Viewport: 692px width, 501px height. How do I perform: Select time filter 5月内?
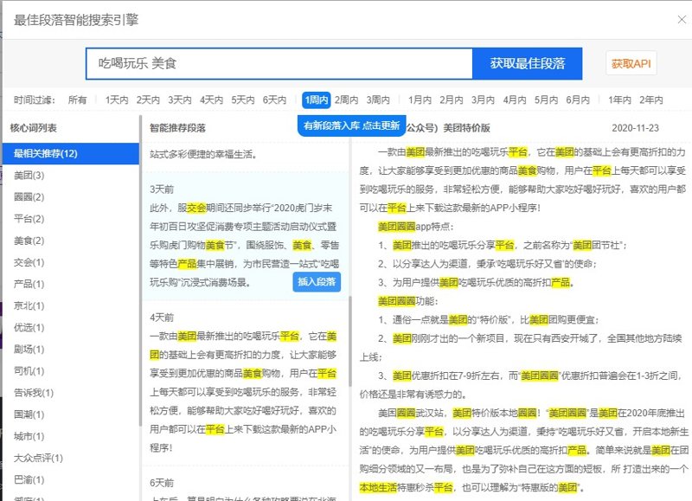[x=546, y=100]
